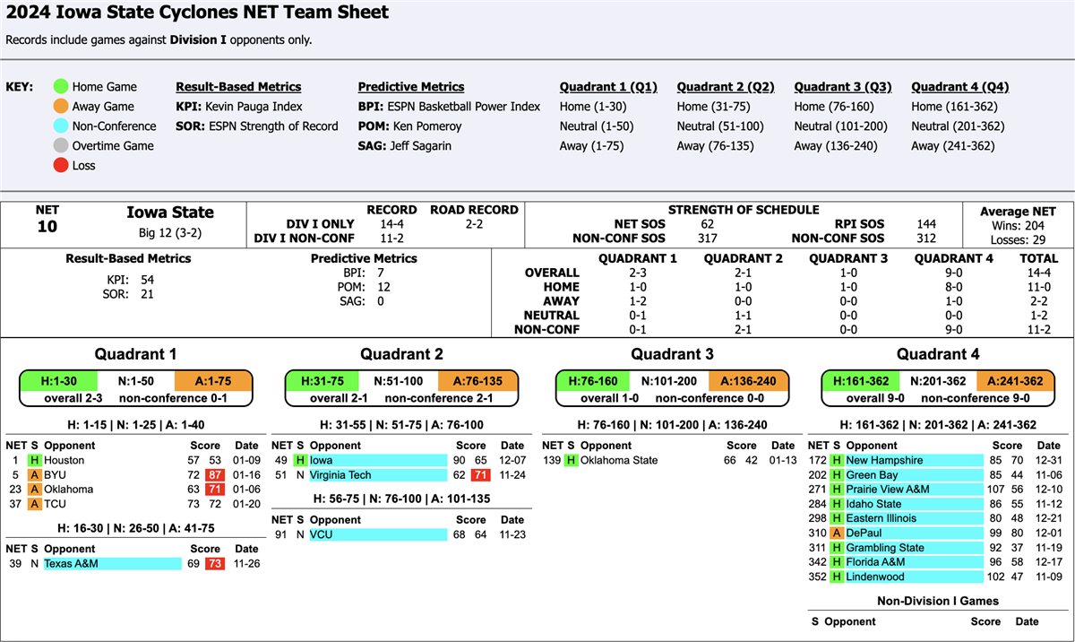Click the orange Away Game key circle
The height and width of the screenshot is (642, 1075).
click(60, 107)
